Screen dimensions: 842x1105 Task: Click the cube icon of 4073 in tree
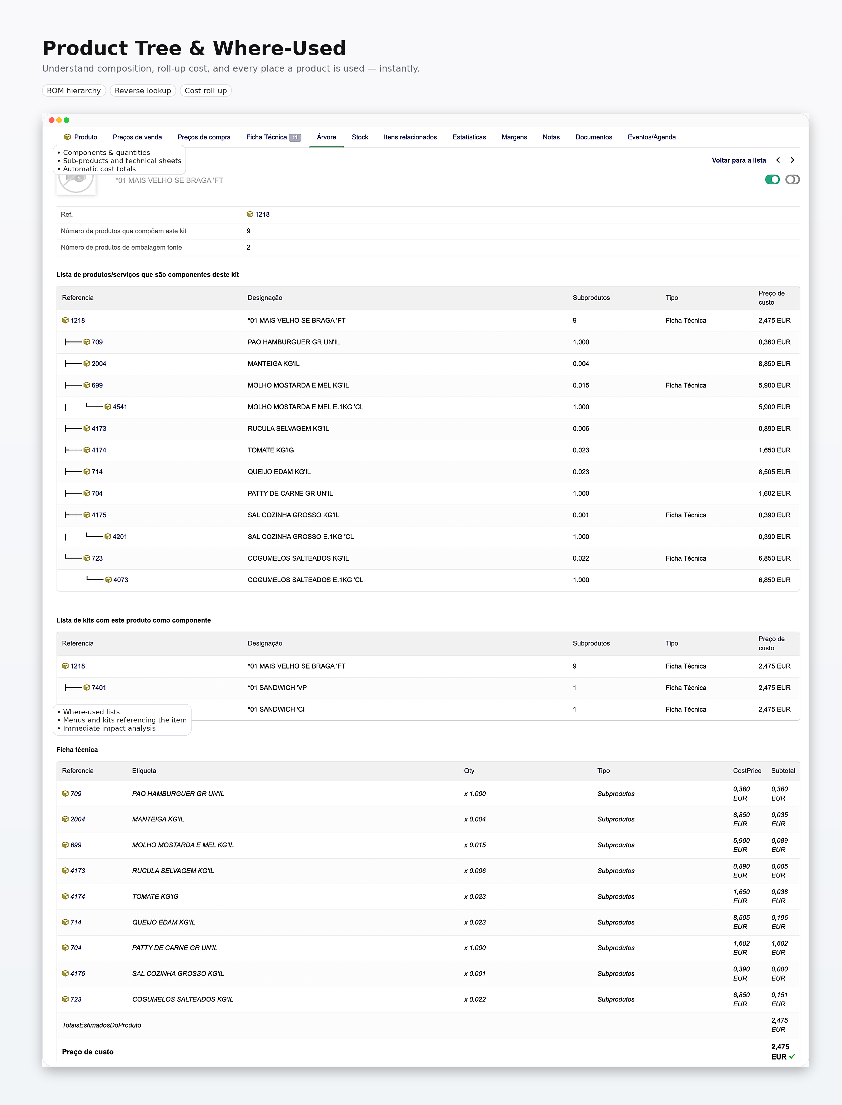(108, 580)
